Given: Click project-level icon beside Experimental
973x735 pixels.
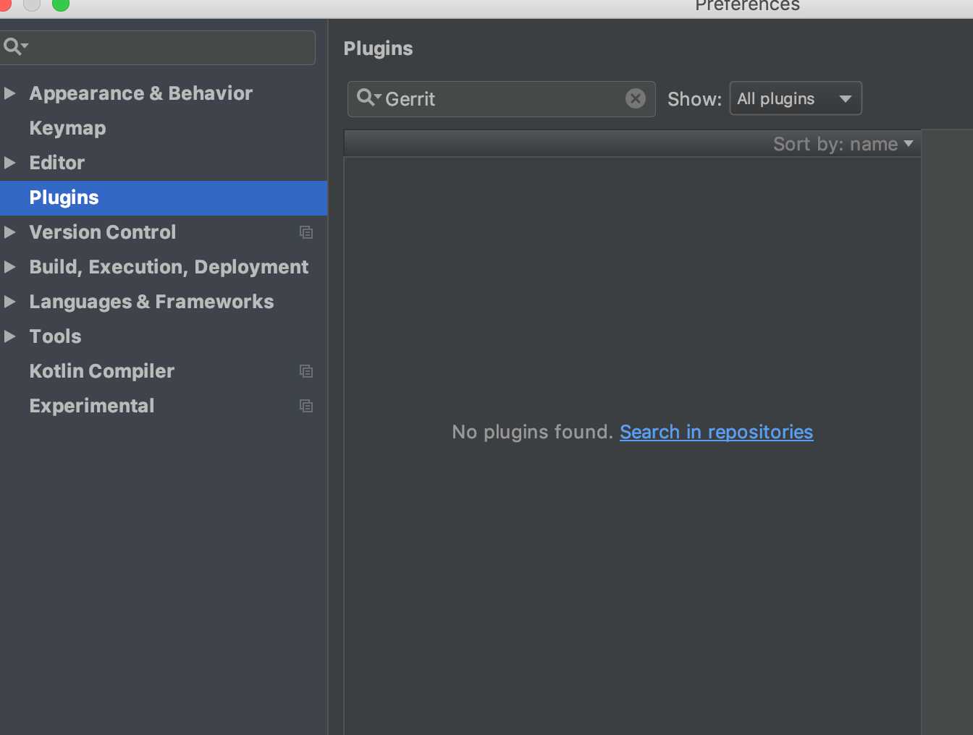Looking at the screenshot, I should click(x=306, y=406).
